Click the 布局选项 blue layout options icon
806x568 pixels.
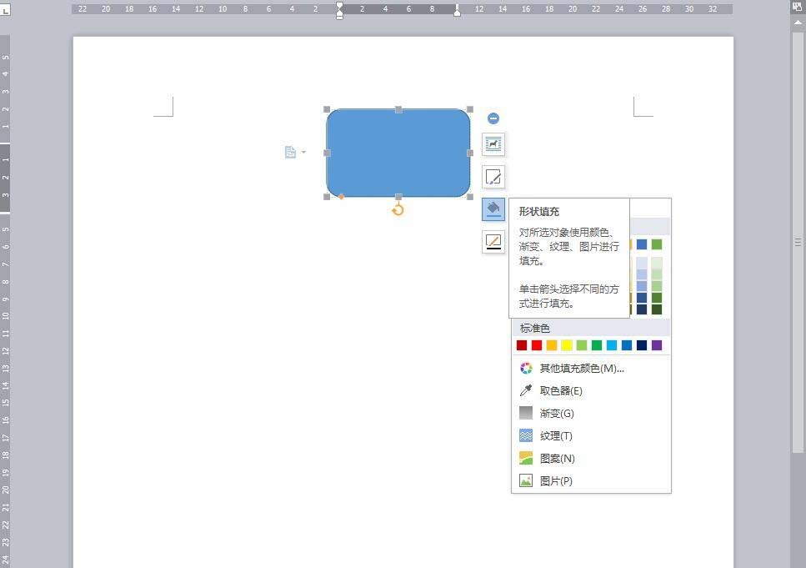[x=493, y=118]
